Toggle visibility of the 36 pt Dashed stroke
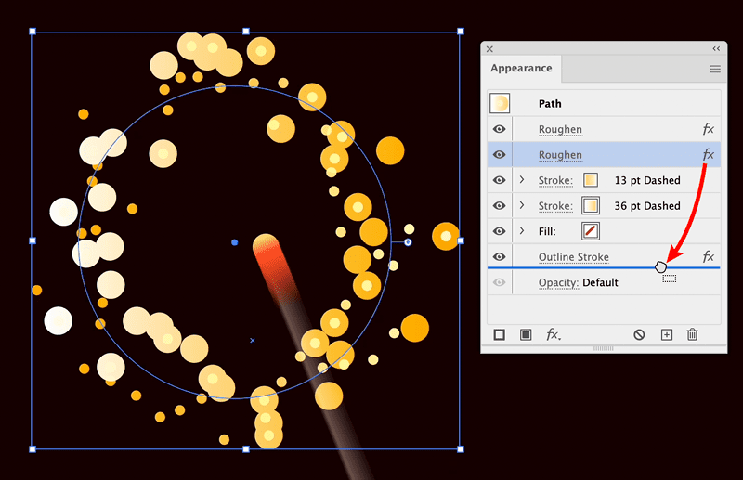Screen dimensions: 743x480 [x=499, y=205]
